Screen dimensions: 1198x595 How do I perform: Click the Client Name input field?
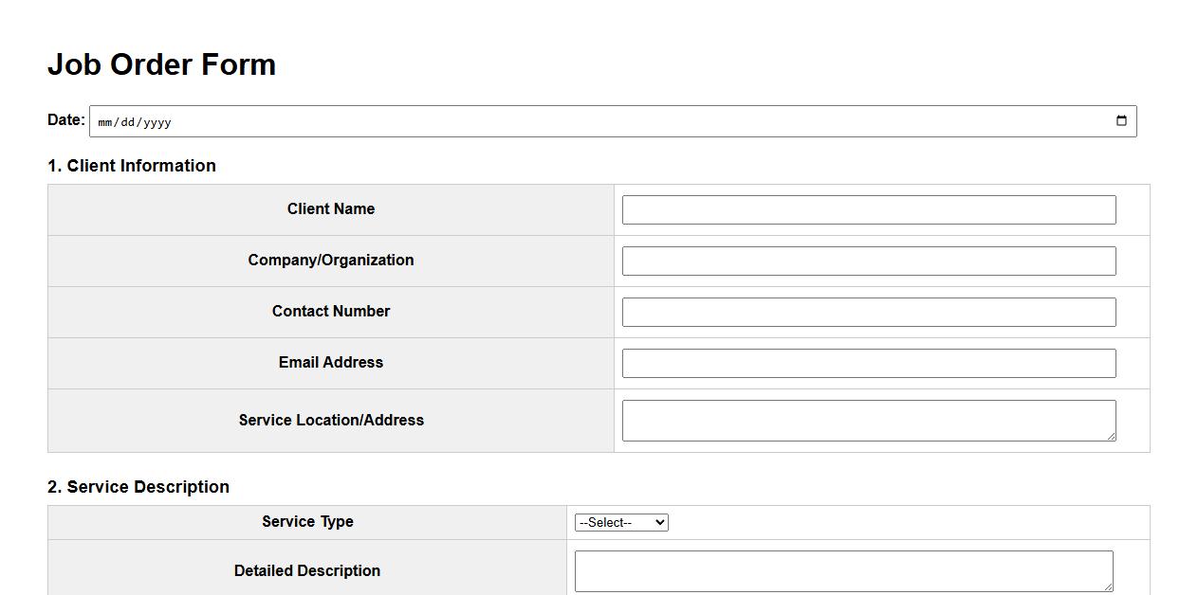click(868, 209)
